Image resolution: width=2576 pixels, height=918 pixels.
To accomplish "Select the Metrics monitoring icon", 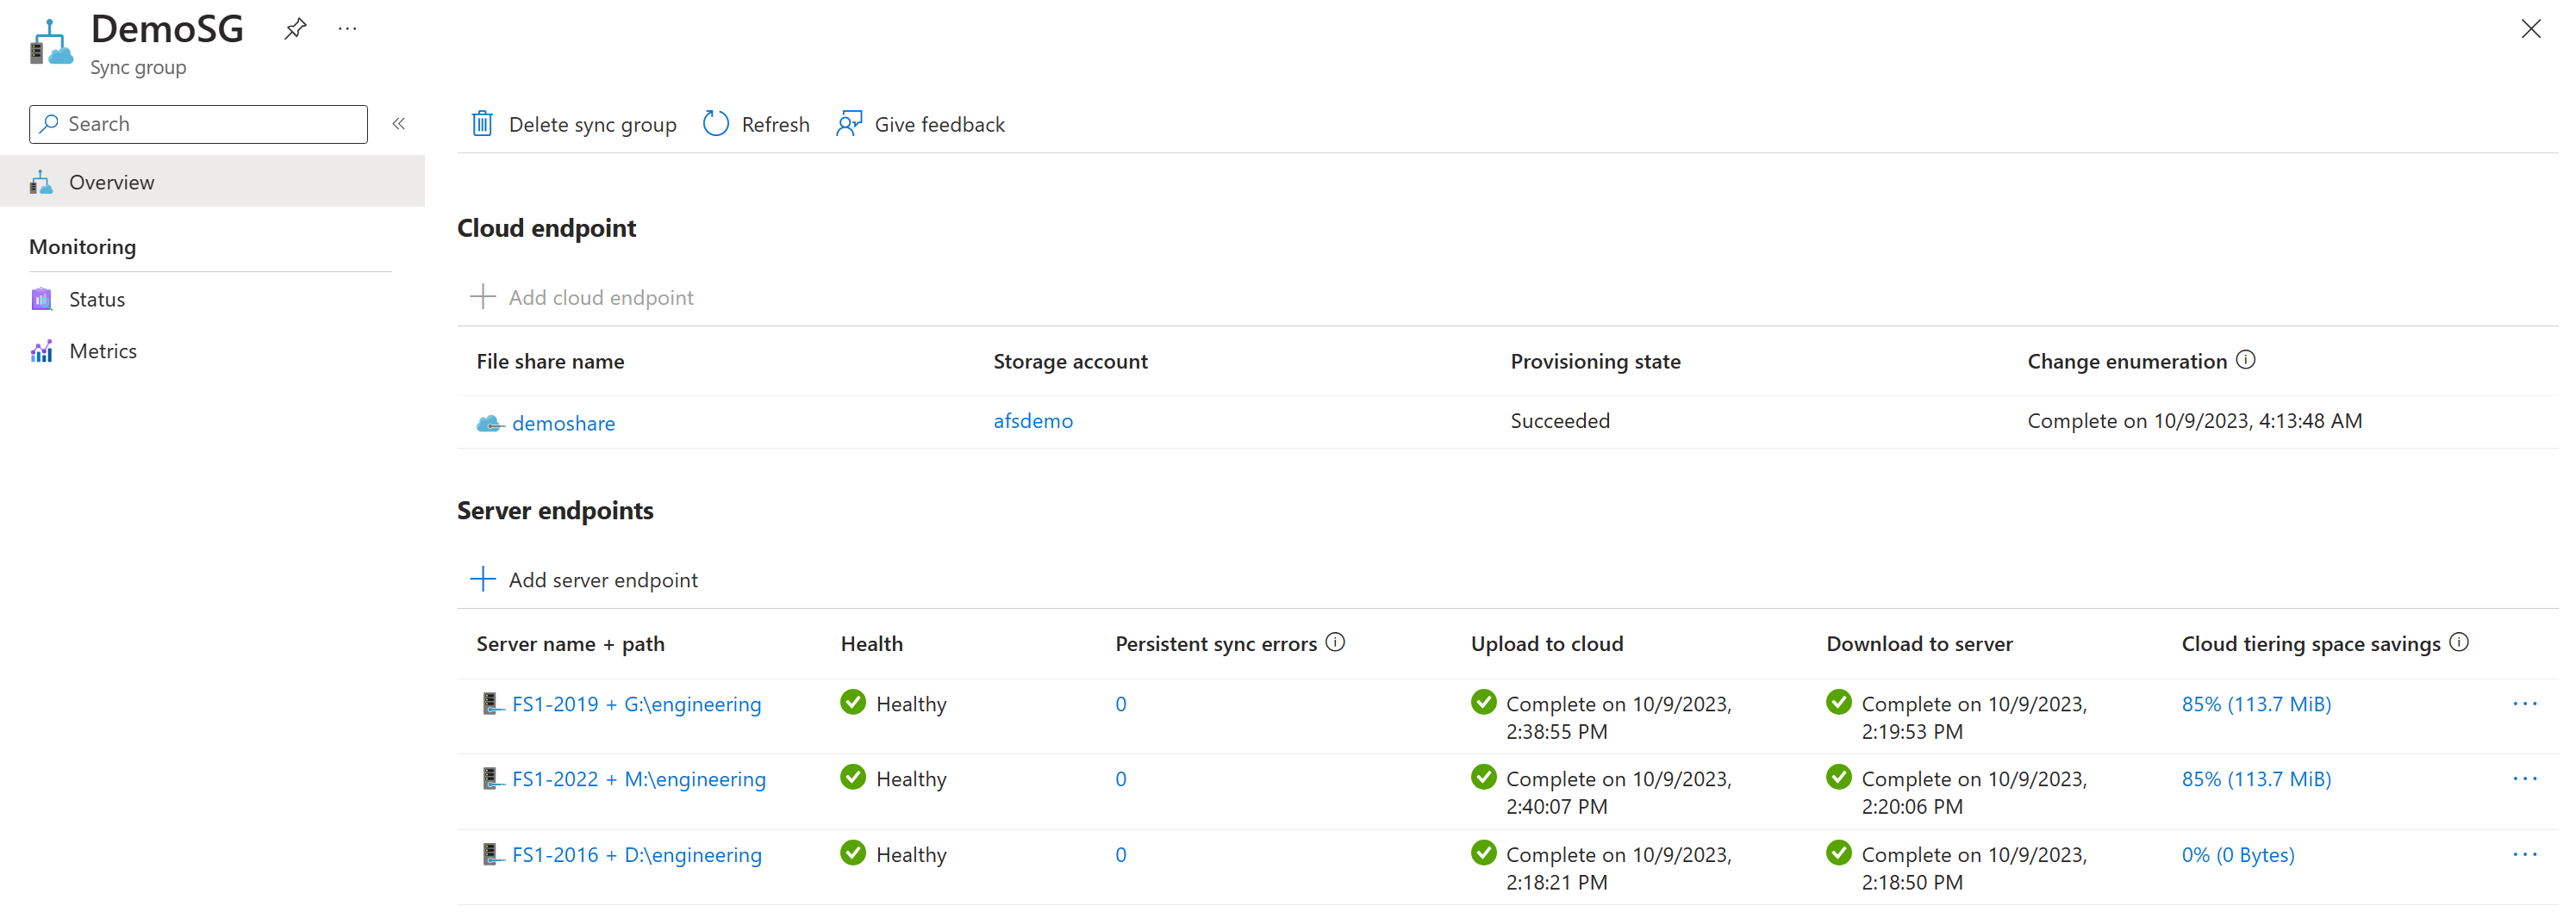I will 41,350.
